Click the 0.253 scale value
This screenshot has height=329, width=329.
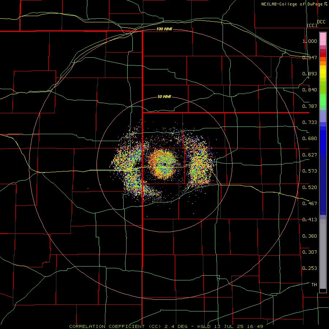[310, 268]
